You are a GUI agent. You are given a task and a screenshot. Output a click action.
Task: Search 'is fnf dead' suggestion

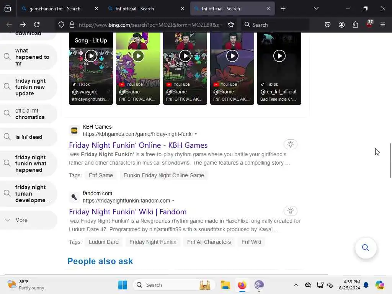tap(28, 137)
